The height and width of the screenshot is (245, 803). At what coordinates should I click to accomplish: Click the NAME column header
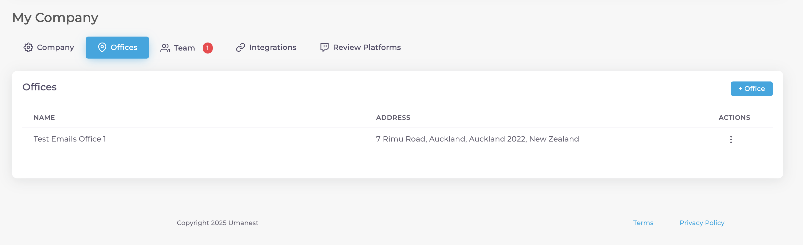[x=44, y=118]
